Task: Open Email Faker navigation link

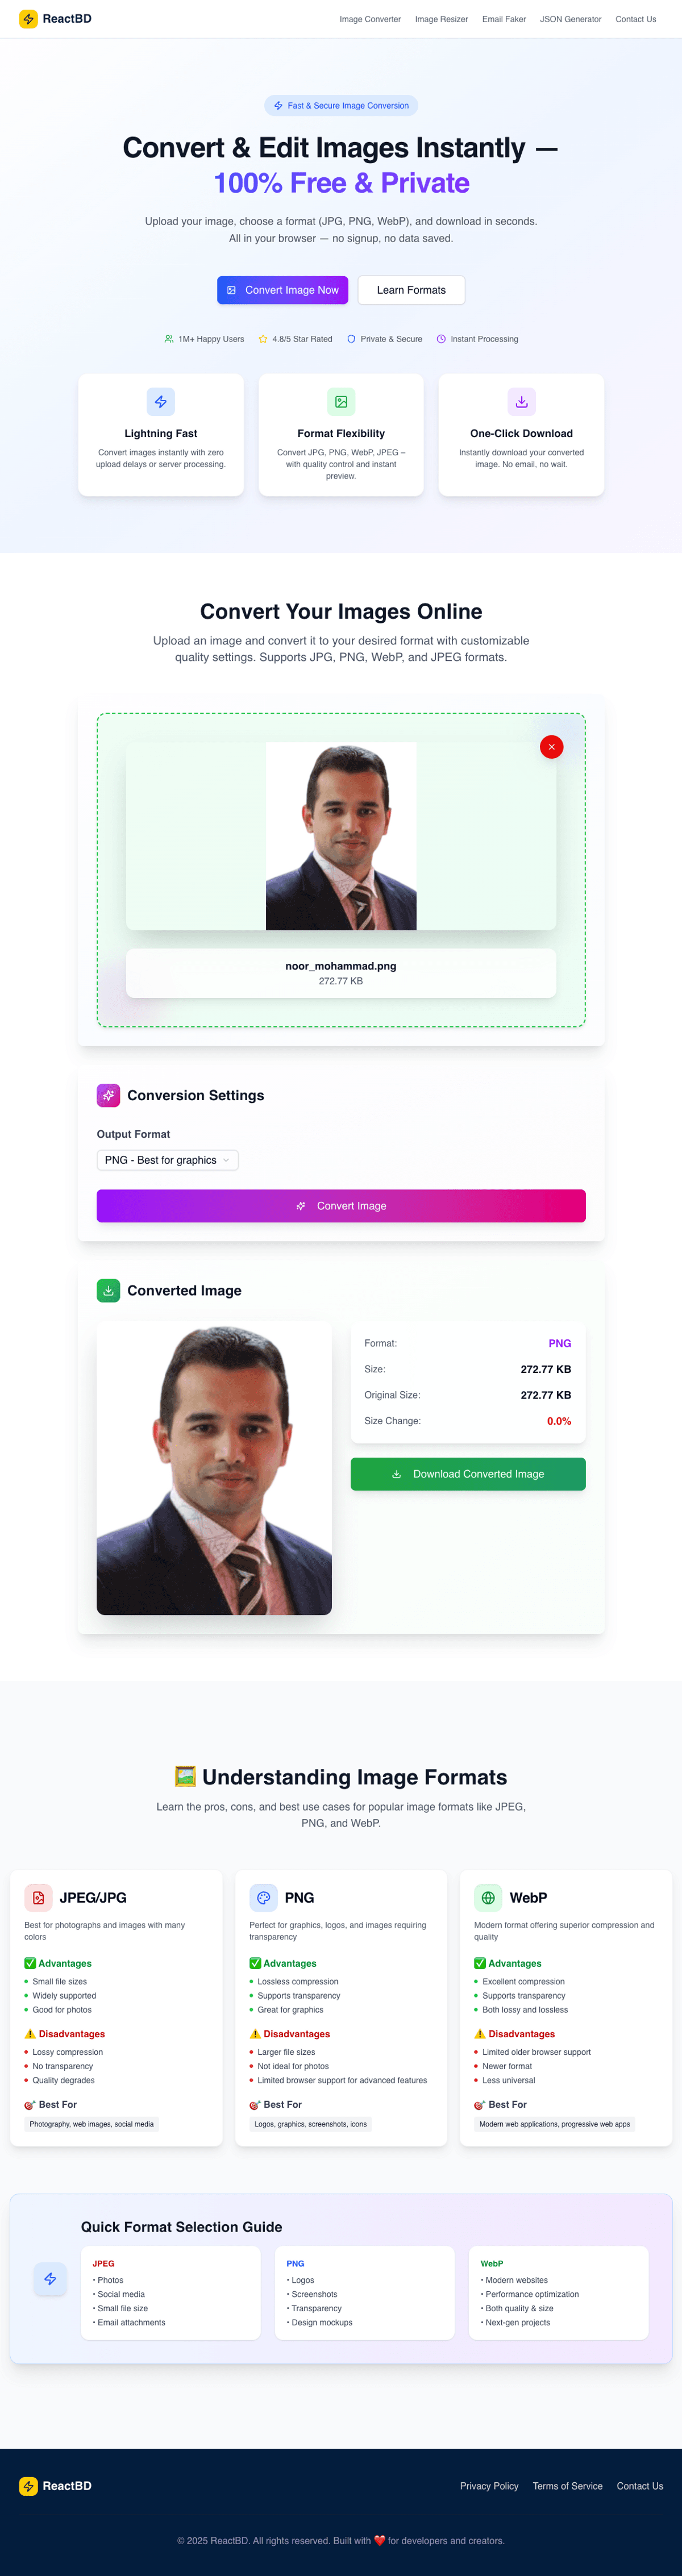Action: click(x=504, y=19)
